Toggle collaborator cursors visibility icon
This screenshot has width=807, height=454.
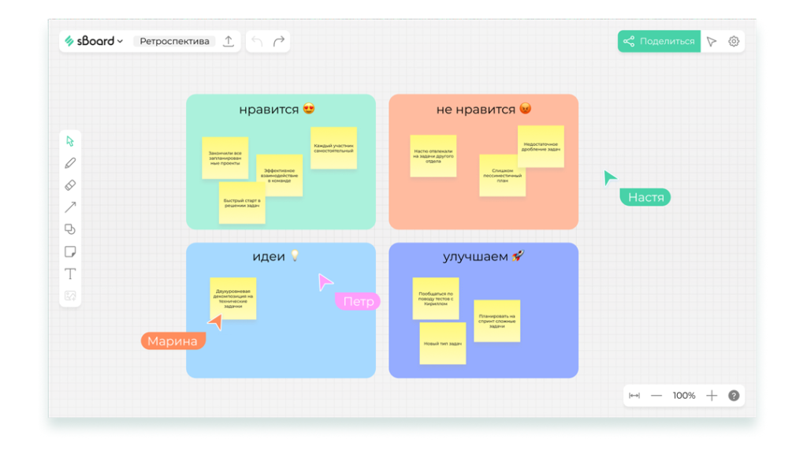point(712,42)
